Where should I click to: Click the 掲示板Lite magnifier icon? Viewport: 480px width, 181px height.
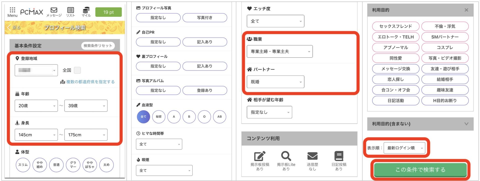pos(286,156)
